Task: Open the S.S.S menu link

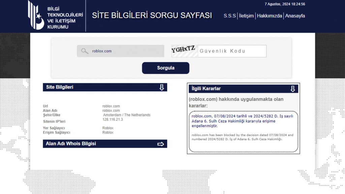Action: click(x=229, y=16)
